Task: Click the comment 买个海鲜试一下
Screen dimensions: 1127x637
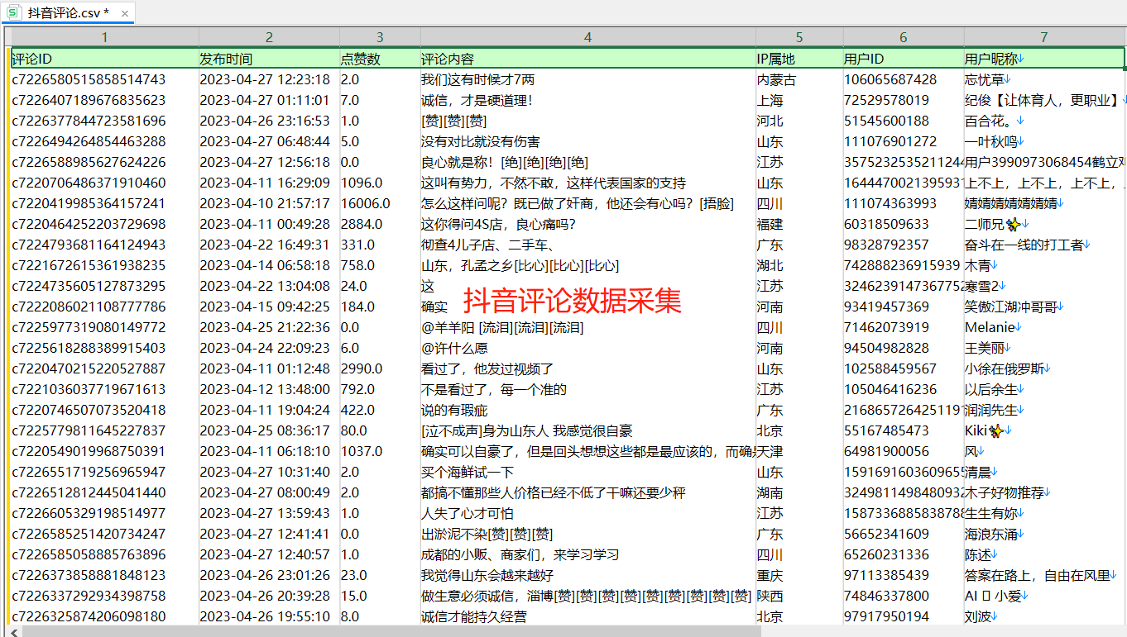Action: [468, 472]
